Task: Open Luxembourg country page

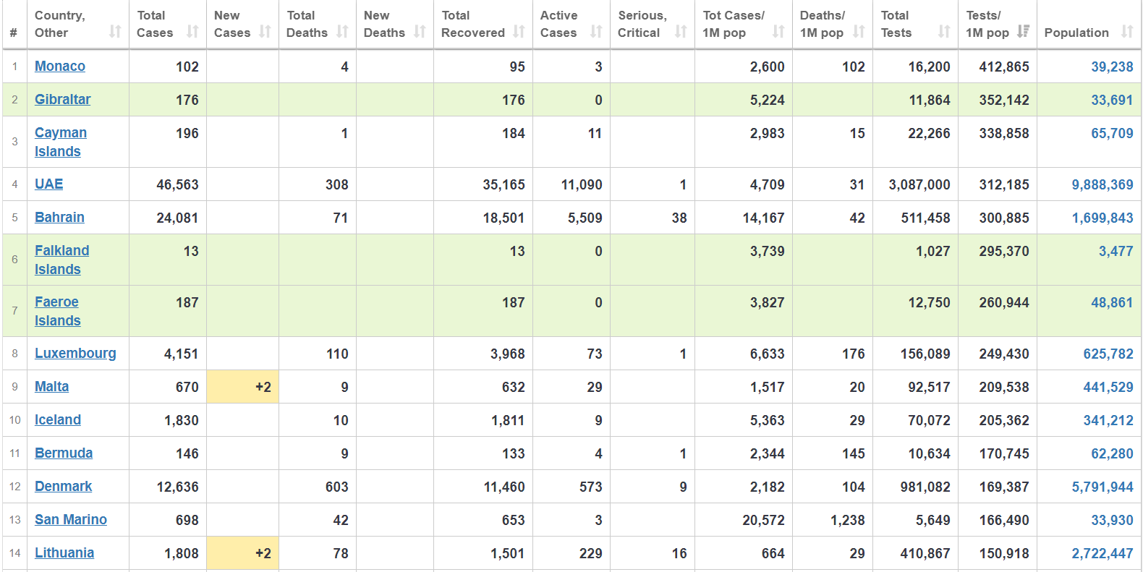Action: tap(75, 353)
